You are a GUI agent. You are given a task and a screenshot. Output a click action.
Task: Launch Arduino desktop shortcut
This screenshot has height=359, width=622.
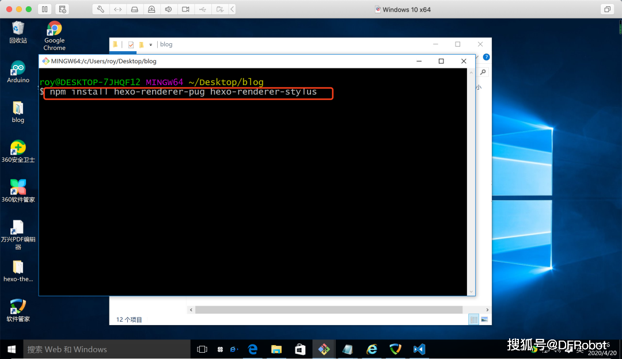tap(18, 72)
